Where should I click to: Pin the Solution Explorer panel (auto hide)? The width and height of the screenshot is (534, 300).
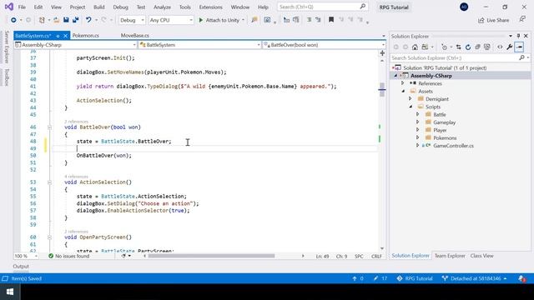(x=518, y=36)
